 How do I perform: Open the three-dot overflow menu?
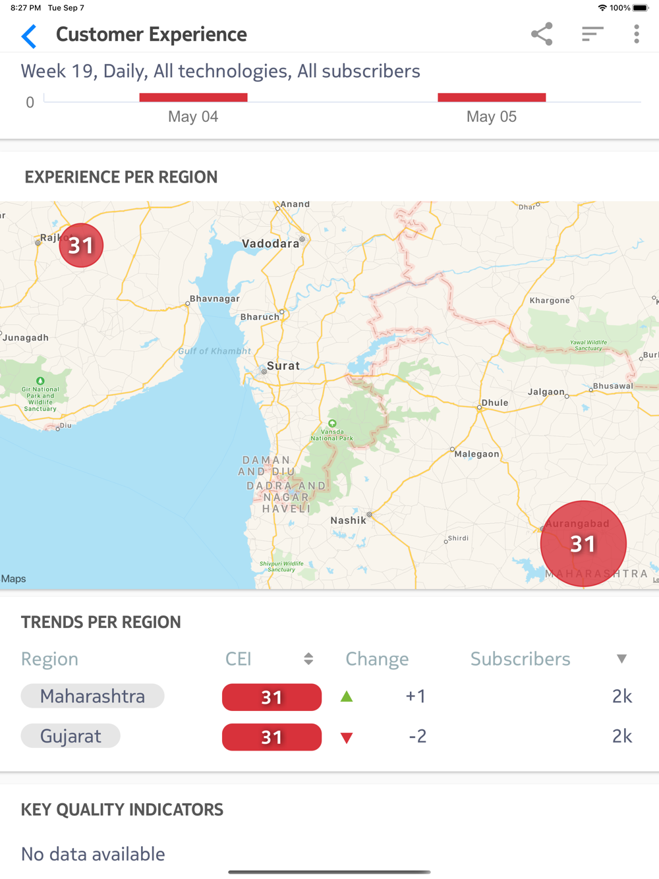point(637,34)
